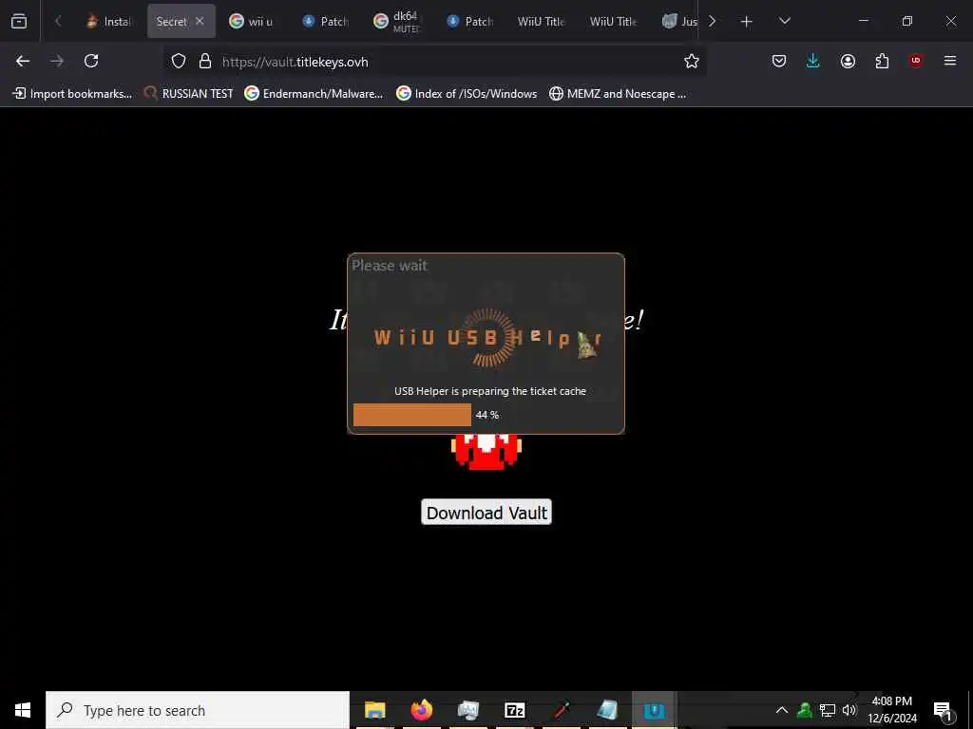Open the Firefox account menu
Viewport: 973px width, 729px height.
pos(848,61)
